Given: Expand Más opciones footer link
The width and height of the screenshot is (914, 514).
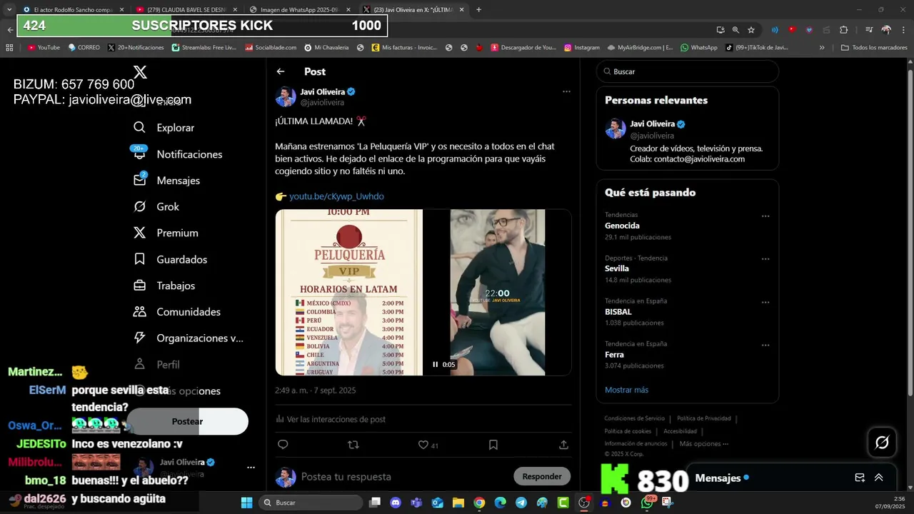Looking at the screenshot, I should click(x=704, y=444).
